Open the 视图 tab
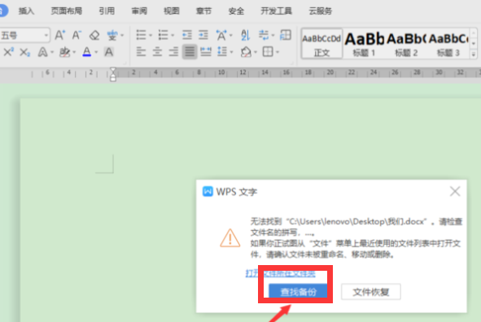This screenshot has width=481, height=322. [172, 11]
